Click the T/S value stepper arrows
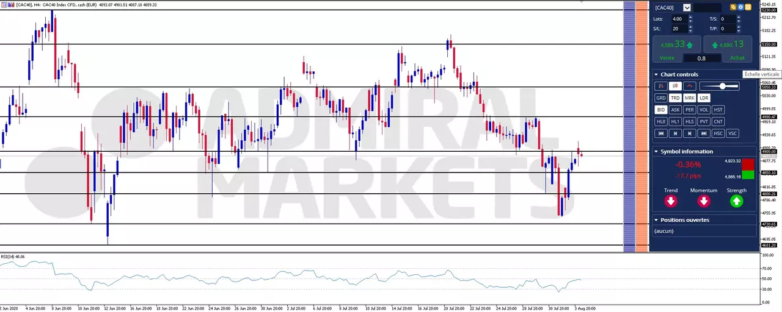Screen dimensions: 782x312 tap(740, 19)
